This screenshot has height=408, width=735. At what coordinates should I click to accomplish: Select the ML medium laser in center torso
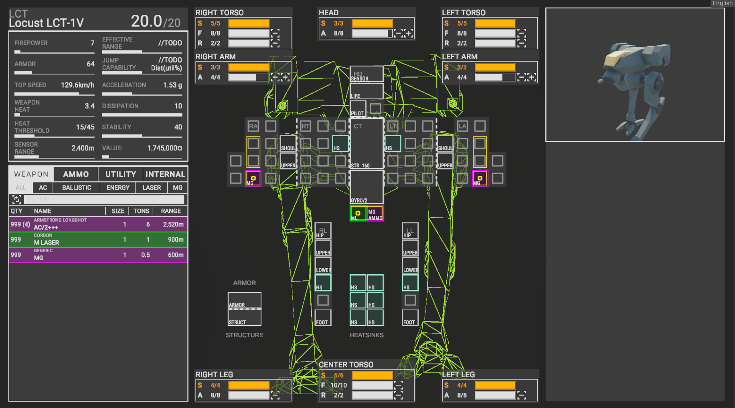pos(358,213)
